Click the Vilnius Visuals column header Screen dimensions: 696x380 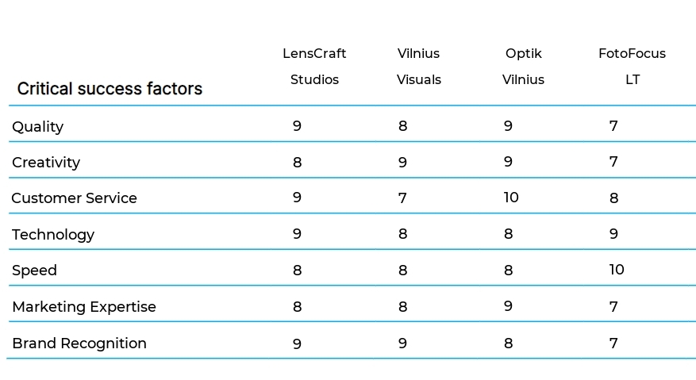click(418, 67)
